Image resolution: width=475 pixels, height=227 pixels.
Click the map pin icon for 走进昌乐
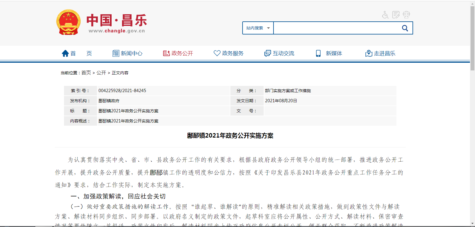[x=369, y=53]
